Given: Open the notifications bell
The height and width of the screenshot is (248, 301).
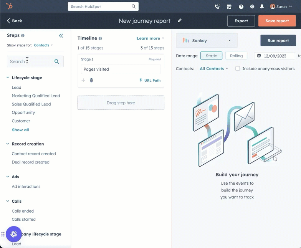Looking at the screenshot, I should 262,7.
